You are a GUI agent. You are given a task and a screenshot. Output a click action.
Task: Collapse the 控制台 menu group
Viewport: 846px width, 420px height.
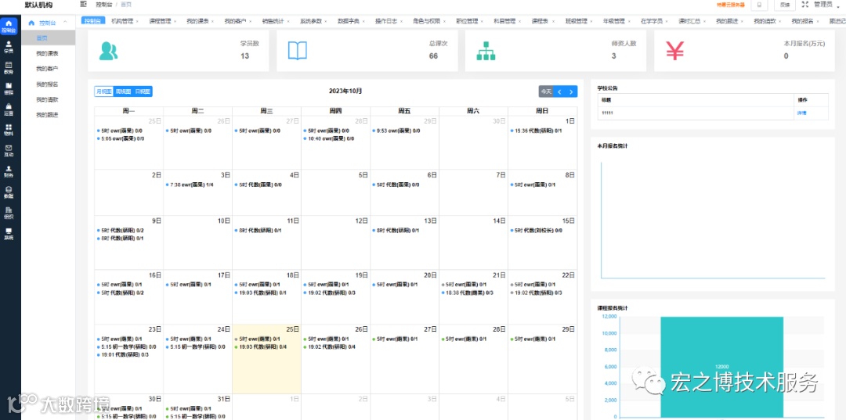(65, 23)
